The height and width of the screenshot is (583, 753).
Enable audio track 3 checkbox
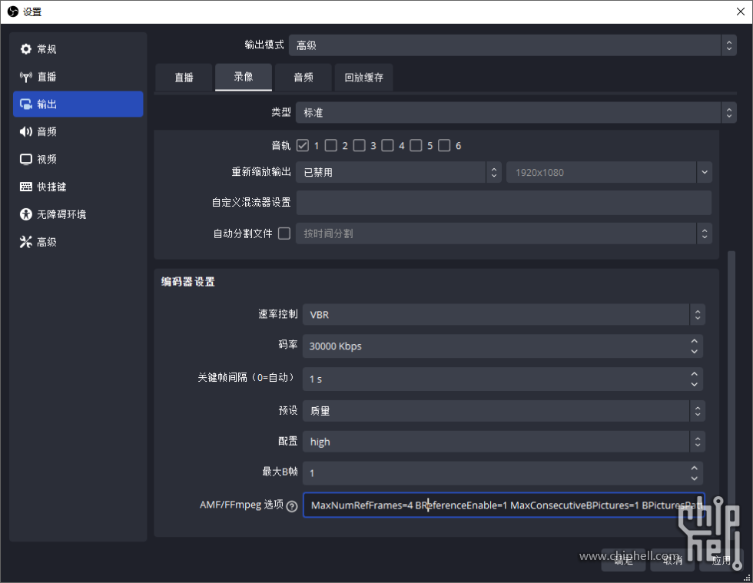pyautogui.click(x=360, y=145)
